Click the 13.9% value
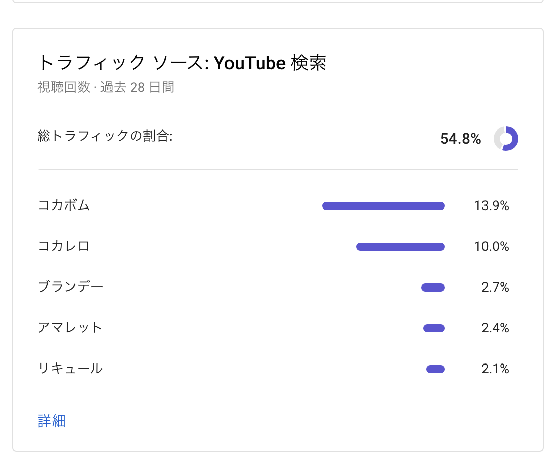Image resolution: width=560 pixels, height=468 pixels. (492, 206)
